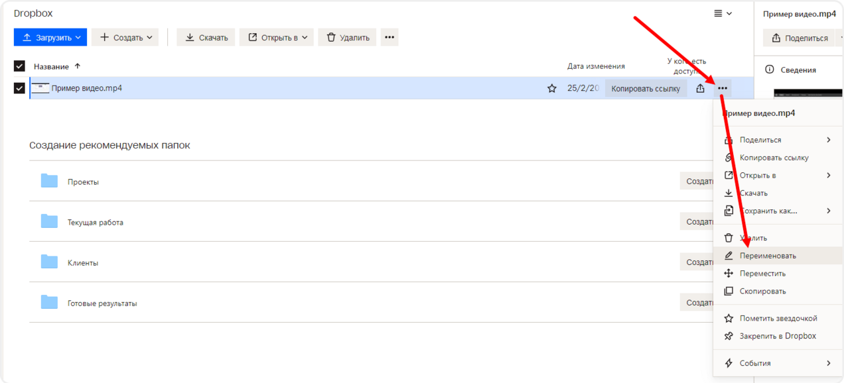Click the Клиенты folder name
844x383 pixels.
83,263
